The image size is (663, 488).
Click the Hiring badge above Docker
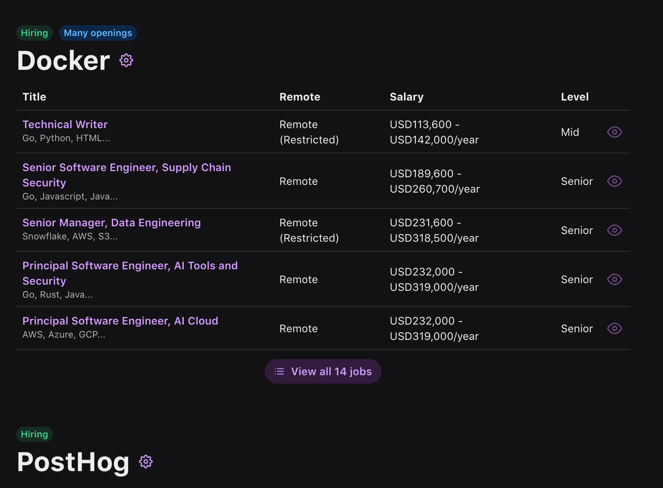[34, 33]
